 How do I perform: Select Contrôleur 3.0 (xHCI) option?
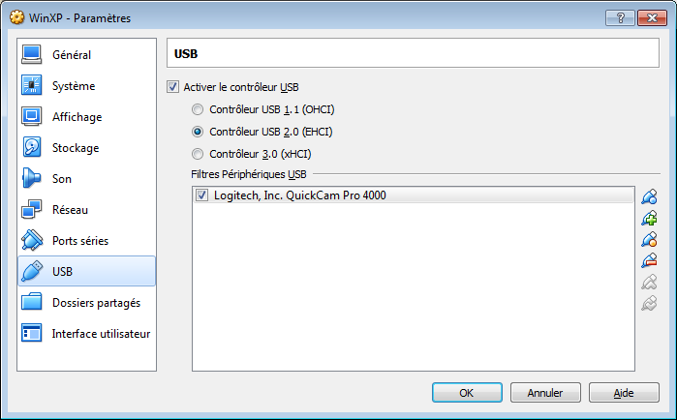198,154
